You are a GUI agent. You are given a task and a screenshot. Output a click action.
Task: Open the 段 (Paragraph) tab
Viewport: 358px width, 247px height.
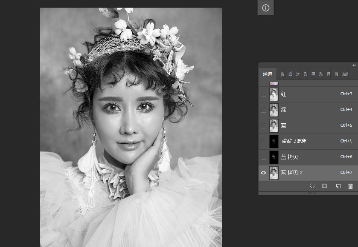(321, 74)
